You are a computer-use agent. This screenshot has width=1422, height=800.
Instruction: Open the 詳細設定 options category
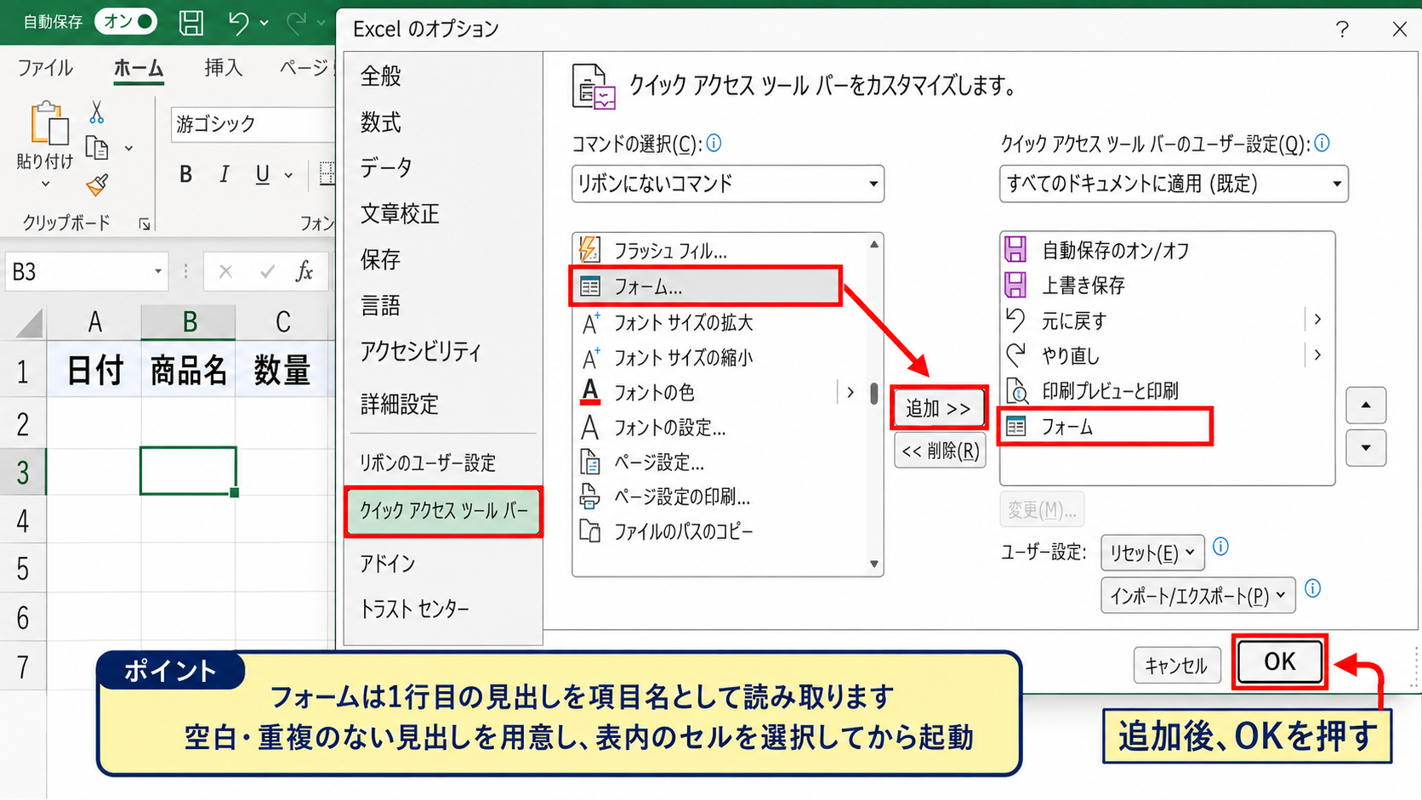coord(400,405)
